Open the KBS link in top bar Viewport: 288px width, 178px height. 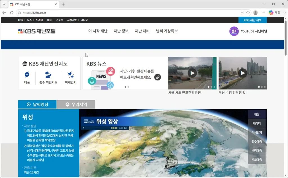point(20,20)
